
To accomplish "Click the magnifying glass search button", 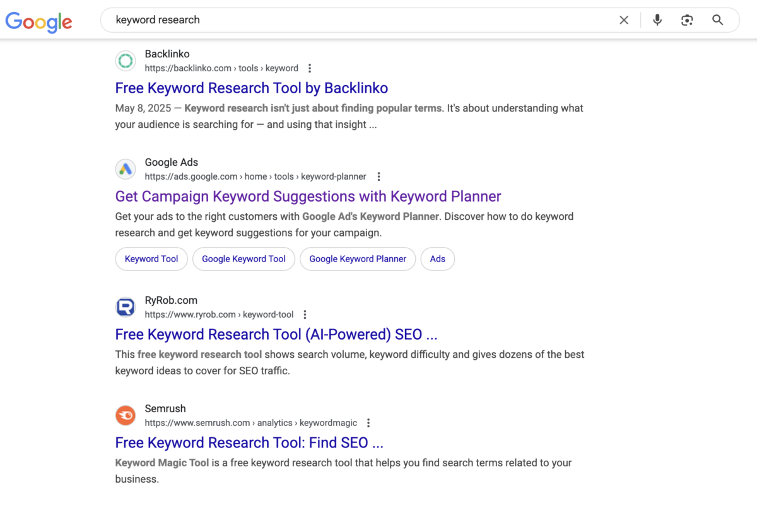I will [717, 20].
